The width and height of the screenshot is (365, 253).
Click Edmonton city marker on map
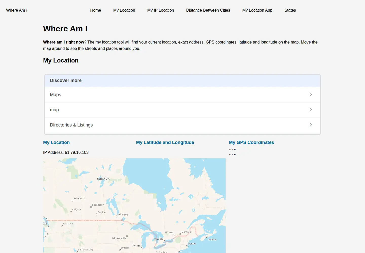pyautogui.click(x=72, y=201)
